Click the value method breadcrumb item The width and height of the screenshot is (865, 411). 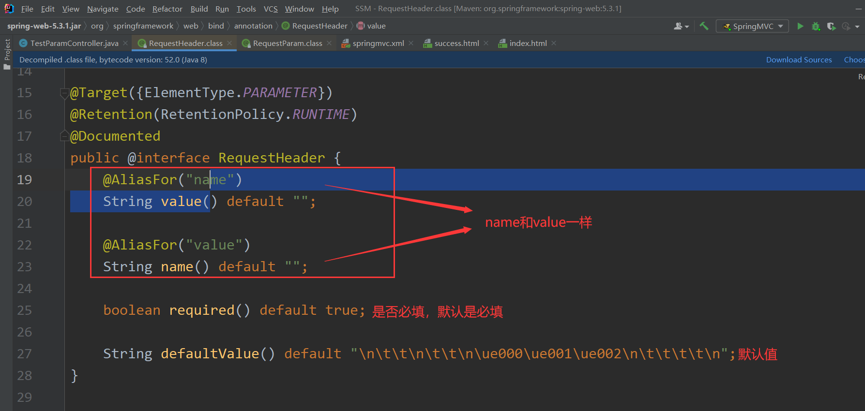point(371,26)
